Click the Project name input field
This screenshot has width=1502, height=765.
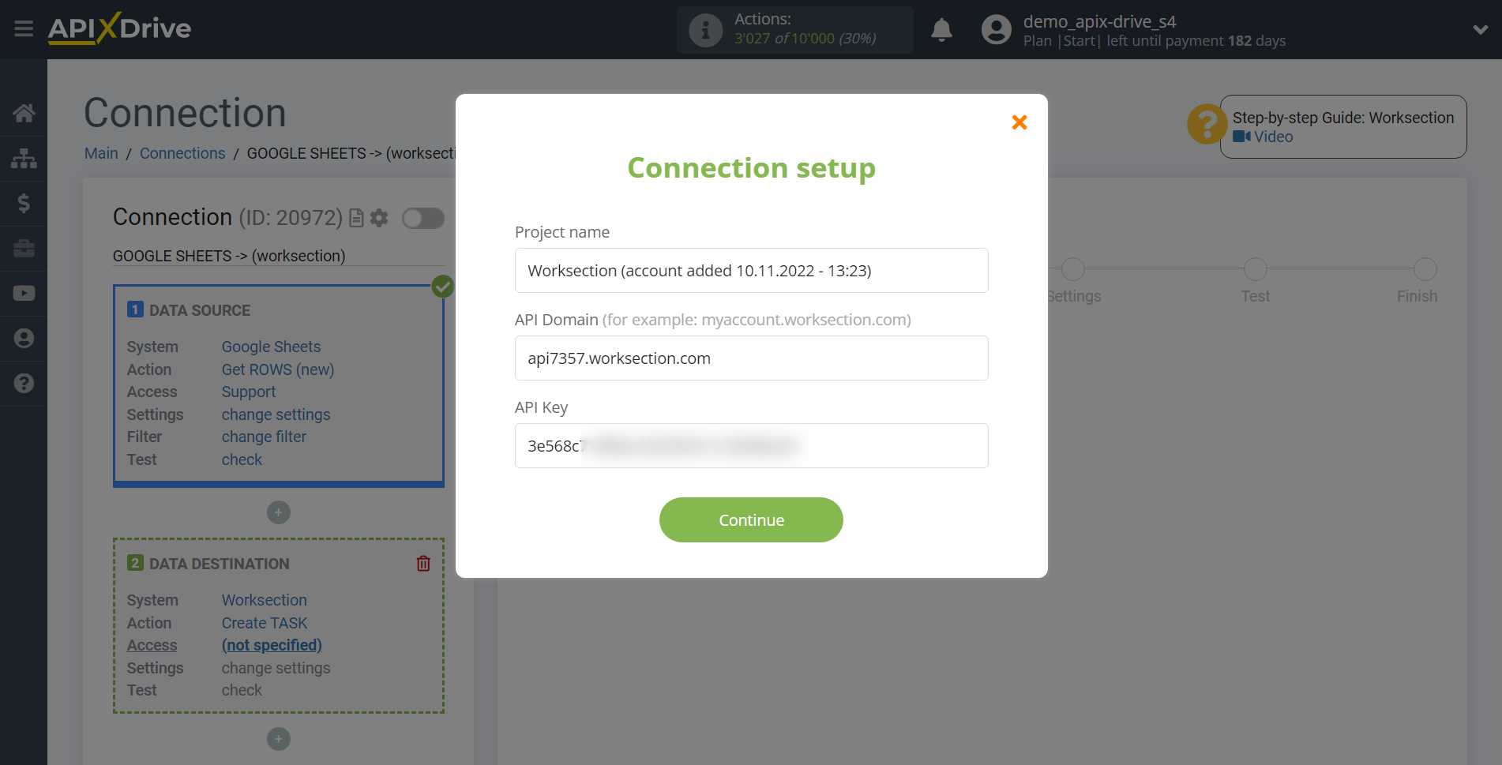[751, 271]
